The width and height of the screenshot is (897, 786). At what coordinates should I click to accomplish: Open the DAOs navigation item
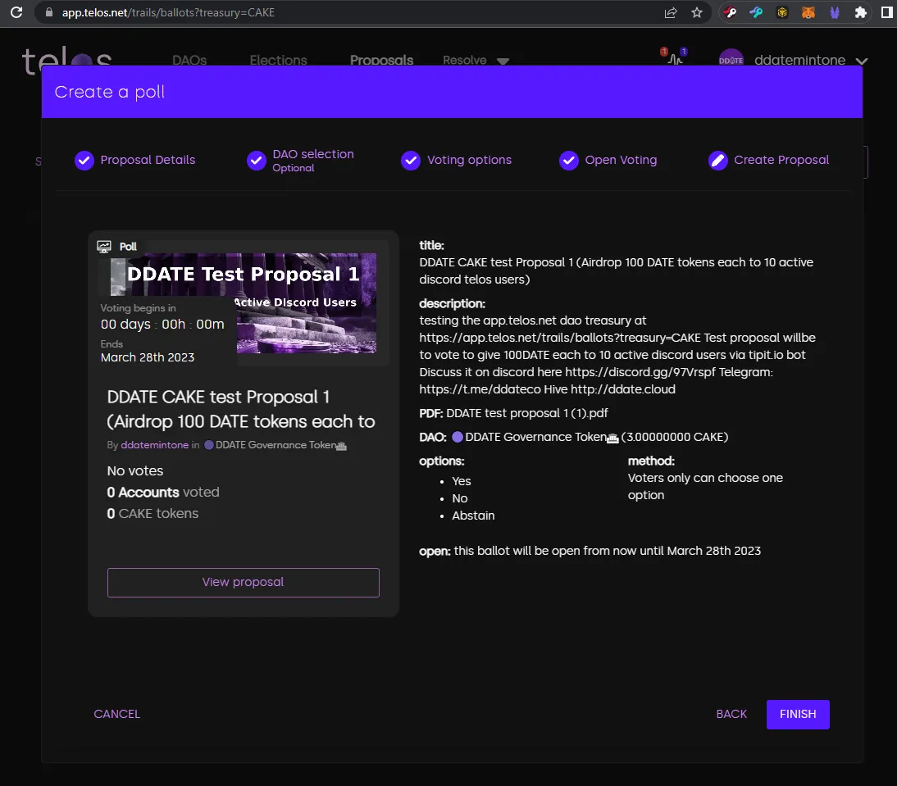click(x=189, y=60)
